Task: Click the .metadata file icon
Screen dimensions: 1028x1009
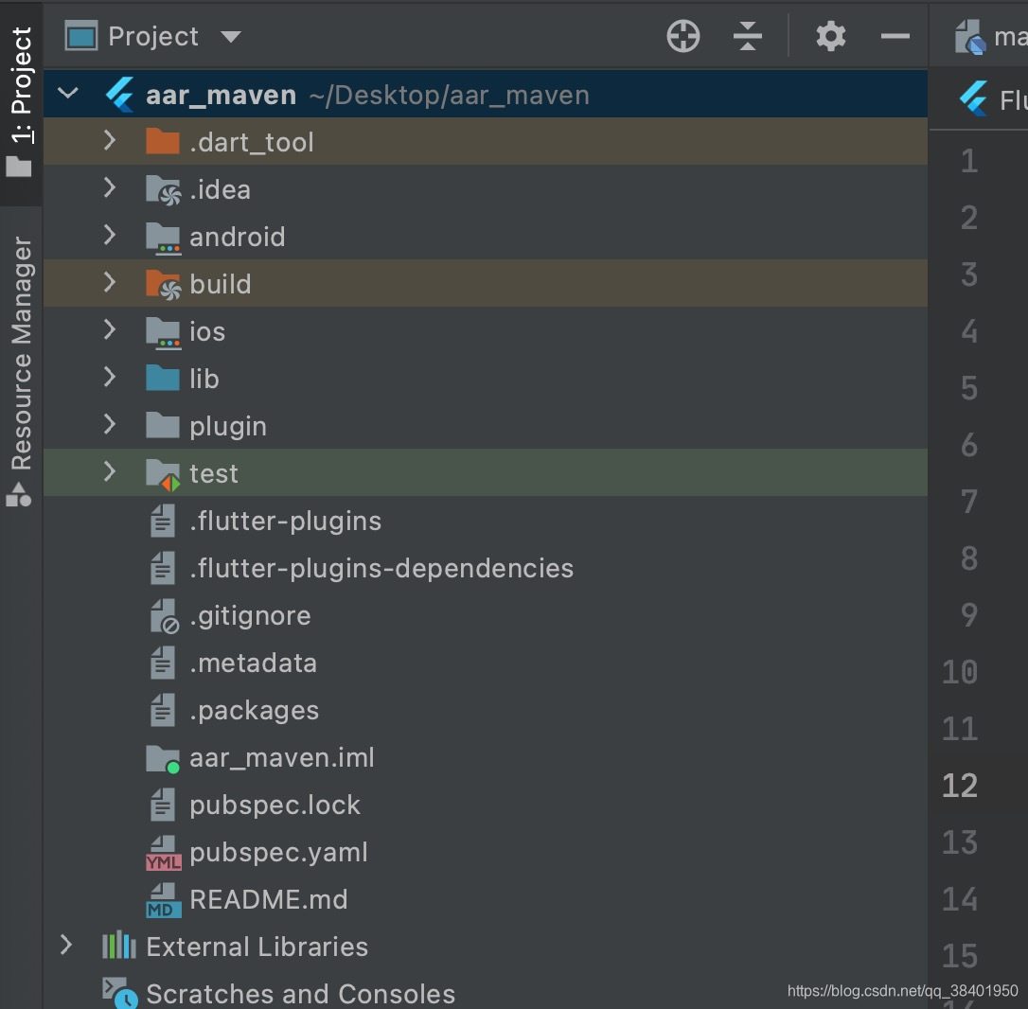Action: point(163,663)
